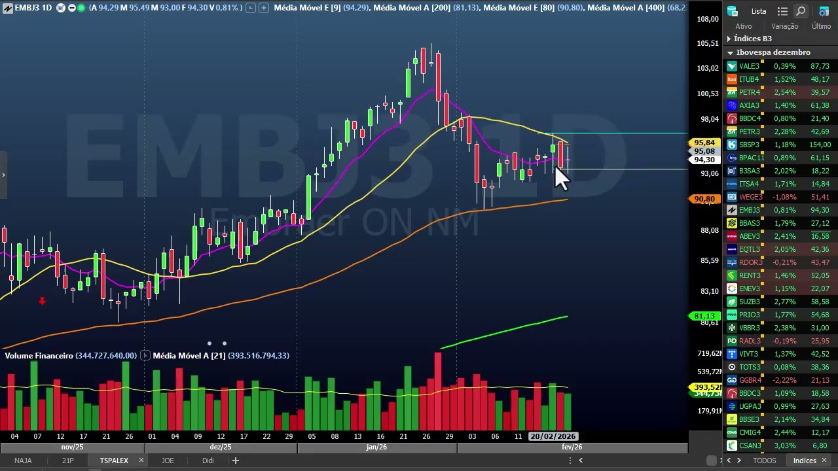Open the watchlist database icon beside Lista

pyautogui.click(x=733, y=11)
